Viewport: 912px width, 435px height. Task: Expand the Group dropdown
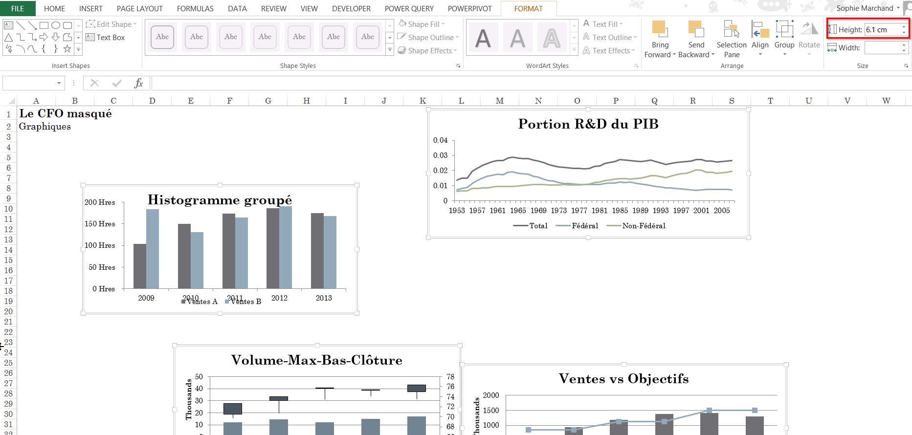click(x=784, y=39)
